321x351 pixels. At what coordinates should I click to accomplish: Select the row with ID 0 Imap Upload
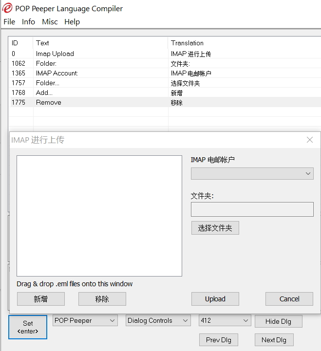coord(165,54)
